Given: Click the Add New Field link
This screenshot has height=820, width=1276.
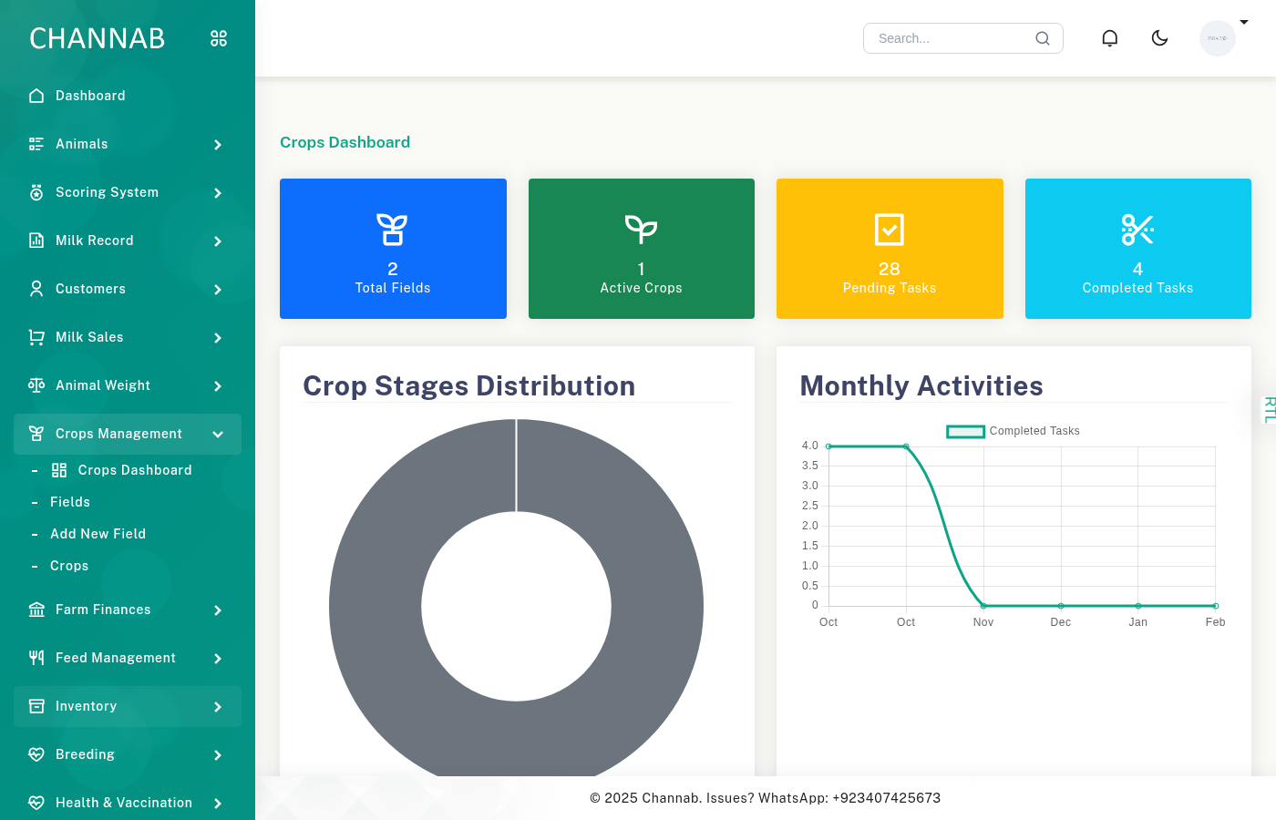Looking at the screenshot, I should coord(98,533).
